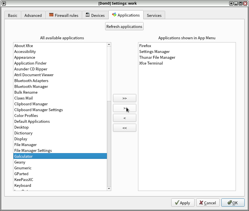Select GParted in the available applications list
The image size is (249, 211).
21,174
